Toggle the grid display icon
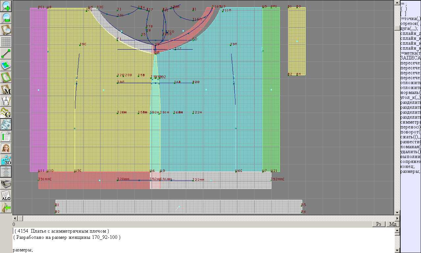This screenshot has width=421, height=253. click(x=6, y=42)
